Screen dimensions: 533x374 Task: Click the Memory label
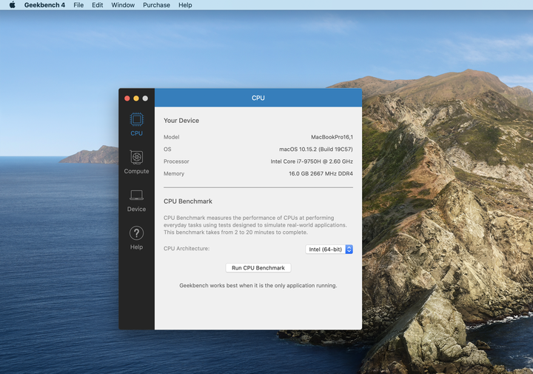coord(174,174)
